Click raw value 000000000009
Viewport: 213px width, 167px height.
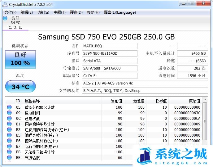click(x=187, y=124)
